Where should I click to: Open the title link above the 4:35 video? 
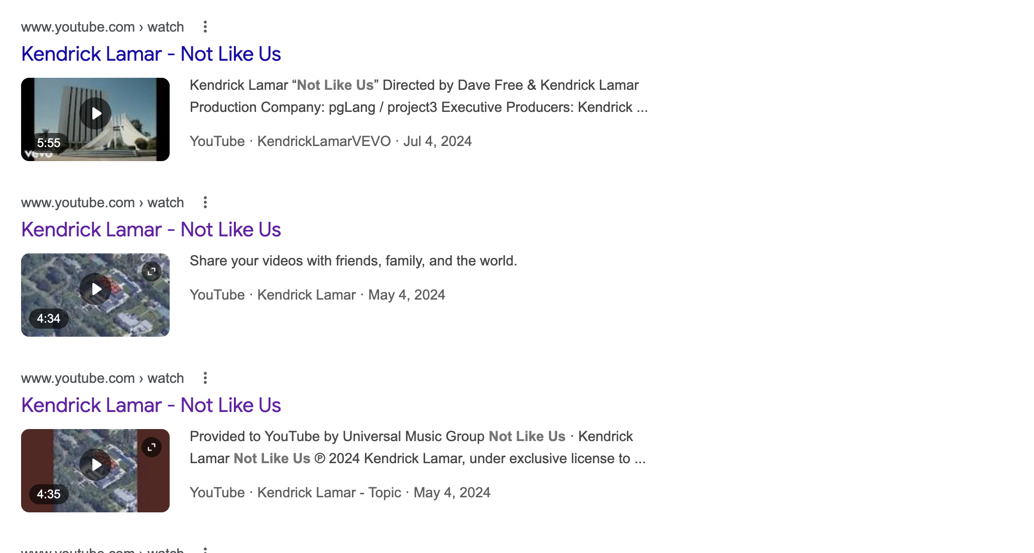click(151, 405)
